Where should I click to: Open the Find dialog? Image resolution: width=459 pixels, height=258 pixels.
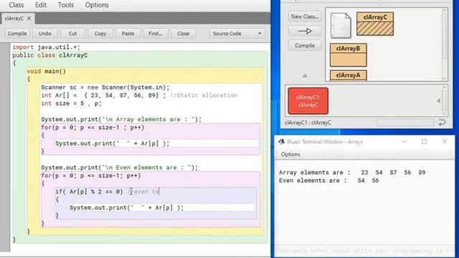pyautogui.click(x=156, y=34)
